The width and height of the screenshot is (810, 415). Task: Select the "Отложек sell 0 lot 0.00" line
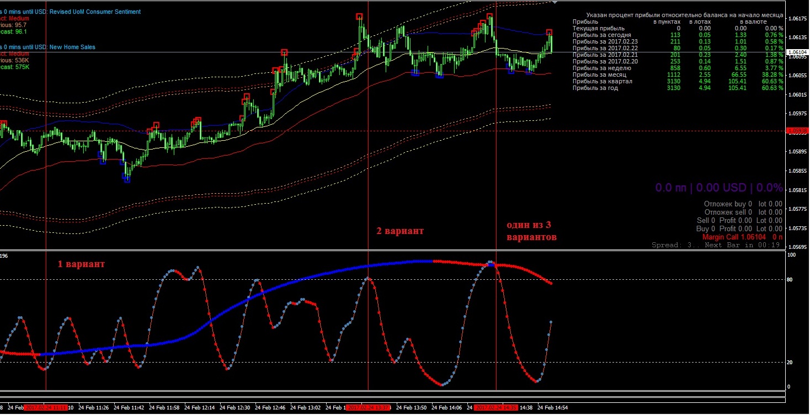point(743,212)
